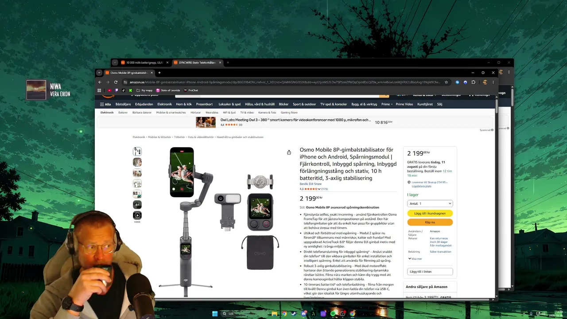567x319 pixels.
Task: Open Discord from the taskbar
Action: coord(304,314)
